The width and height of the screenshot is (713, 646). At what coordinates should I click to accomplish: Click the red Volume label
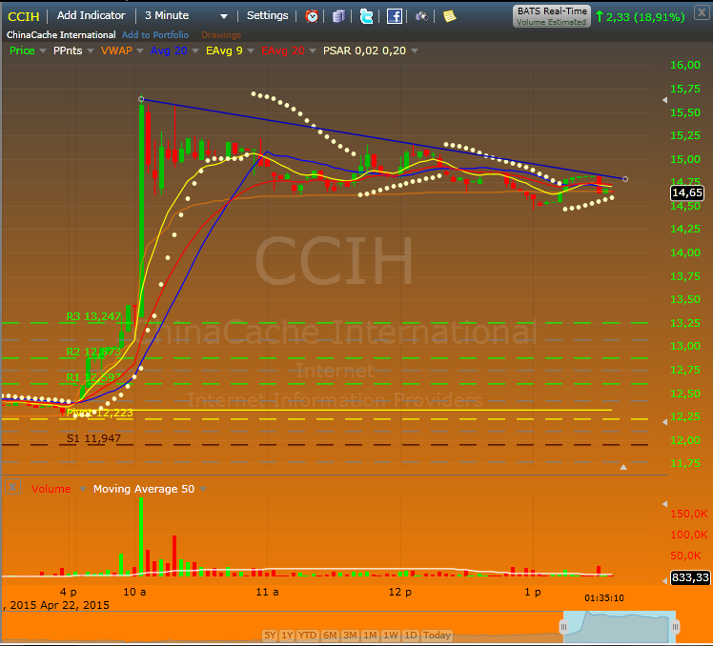point(51,489)
